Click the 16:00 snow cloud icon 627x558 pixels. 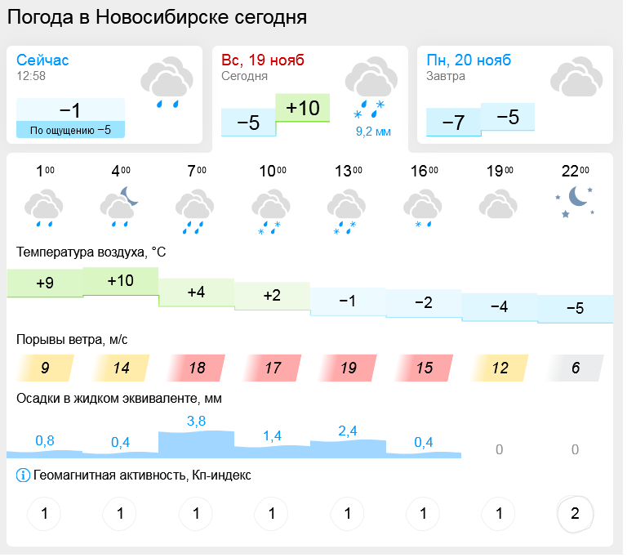click(423, 209)
